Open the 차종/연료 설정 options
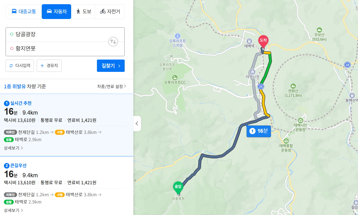Viewport: 358px width, 215px height. 111,86
